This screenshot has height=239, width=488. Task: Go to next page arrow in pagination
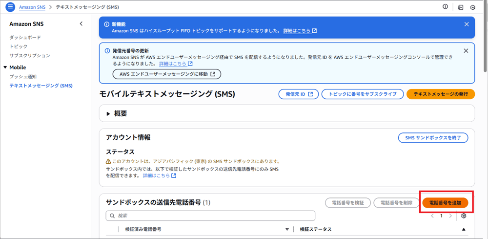450,216
